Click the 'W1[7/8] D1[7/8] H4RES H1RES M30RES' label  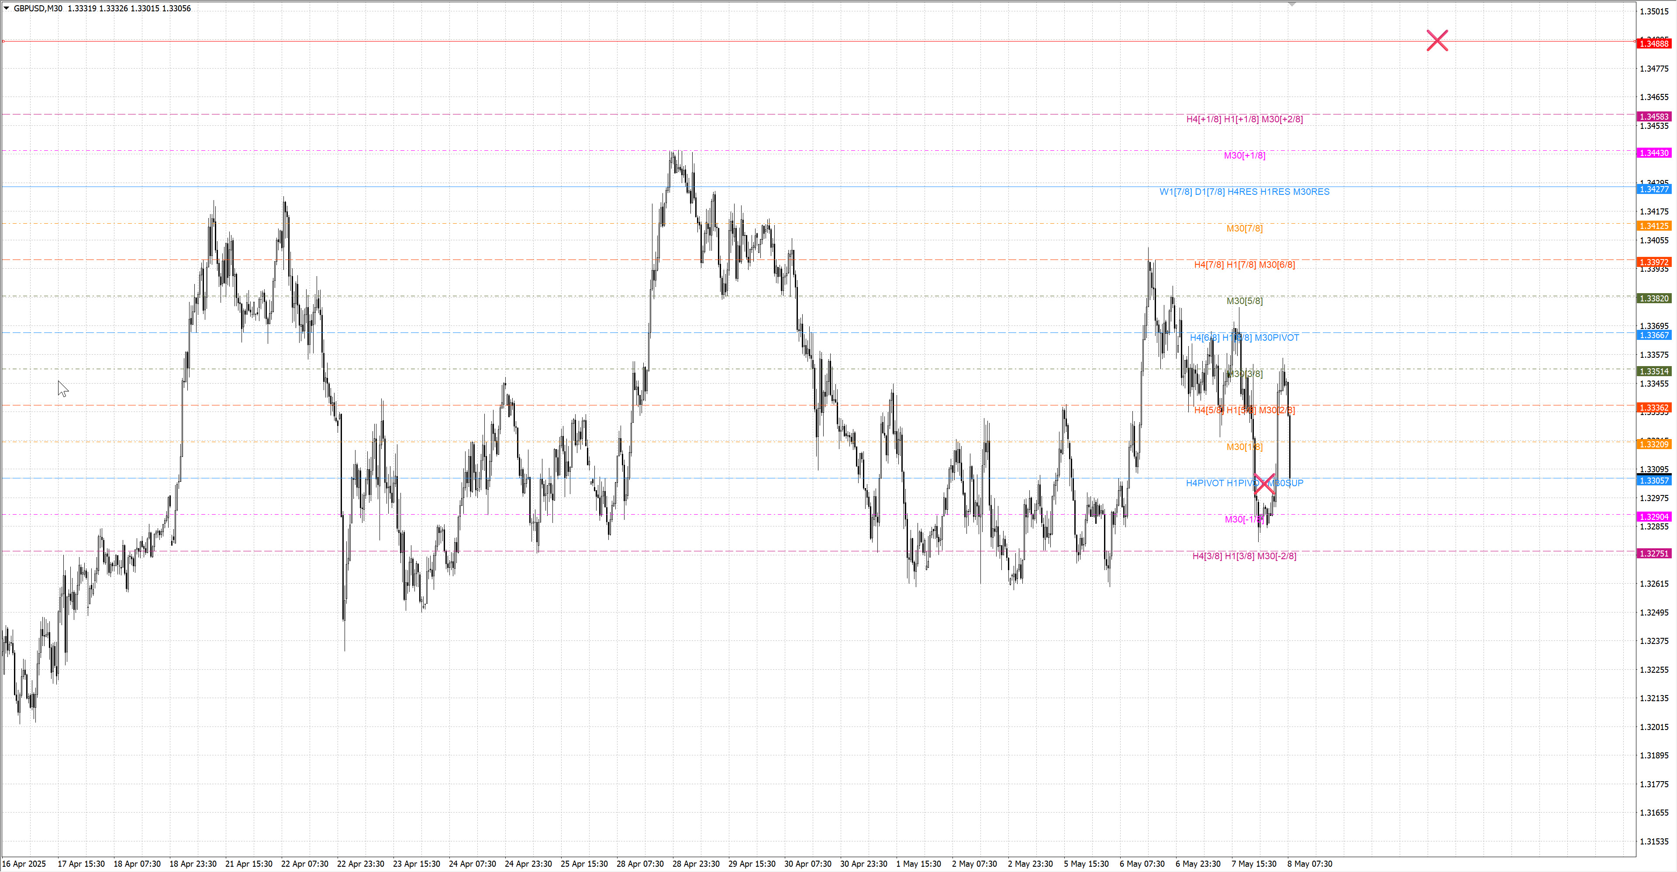pos(1244,191)
